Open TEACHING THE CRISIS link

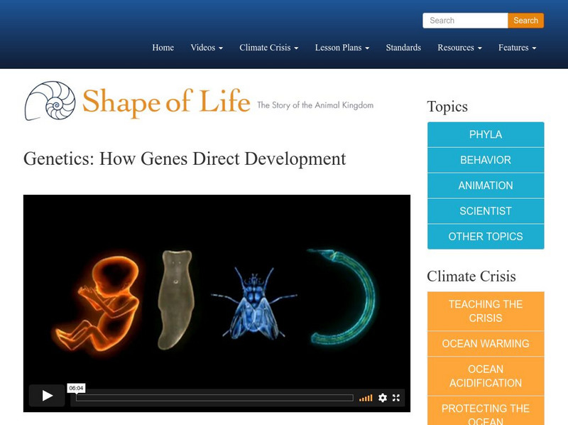click(x=486, y=311)
